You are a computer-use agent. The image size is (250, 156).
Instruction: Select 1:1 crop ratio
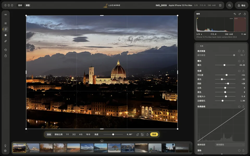(x=67, y=134)
